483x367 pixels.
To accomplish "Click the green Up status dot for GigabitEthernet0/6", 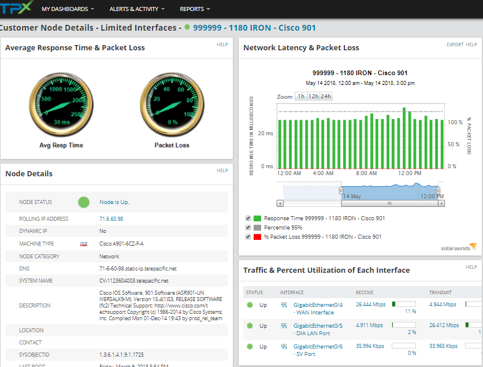I will pyautogui.click(x=250, y=347).
